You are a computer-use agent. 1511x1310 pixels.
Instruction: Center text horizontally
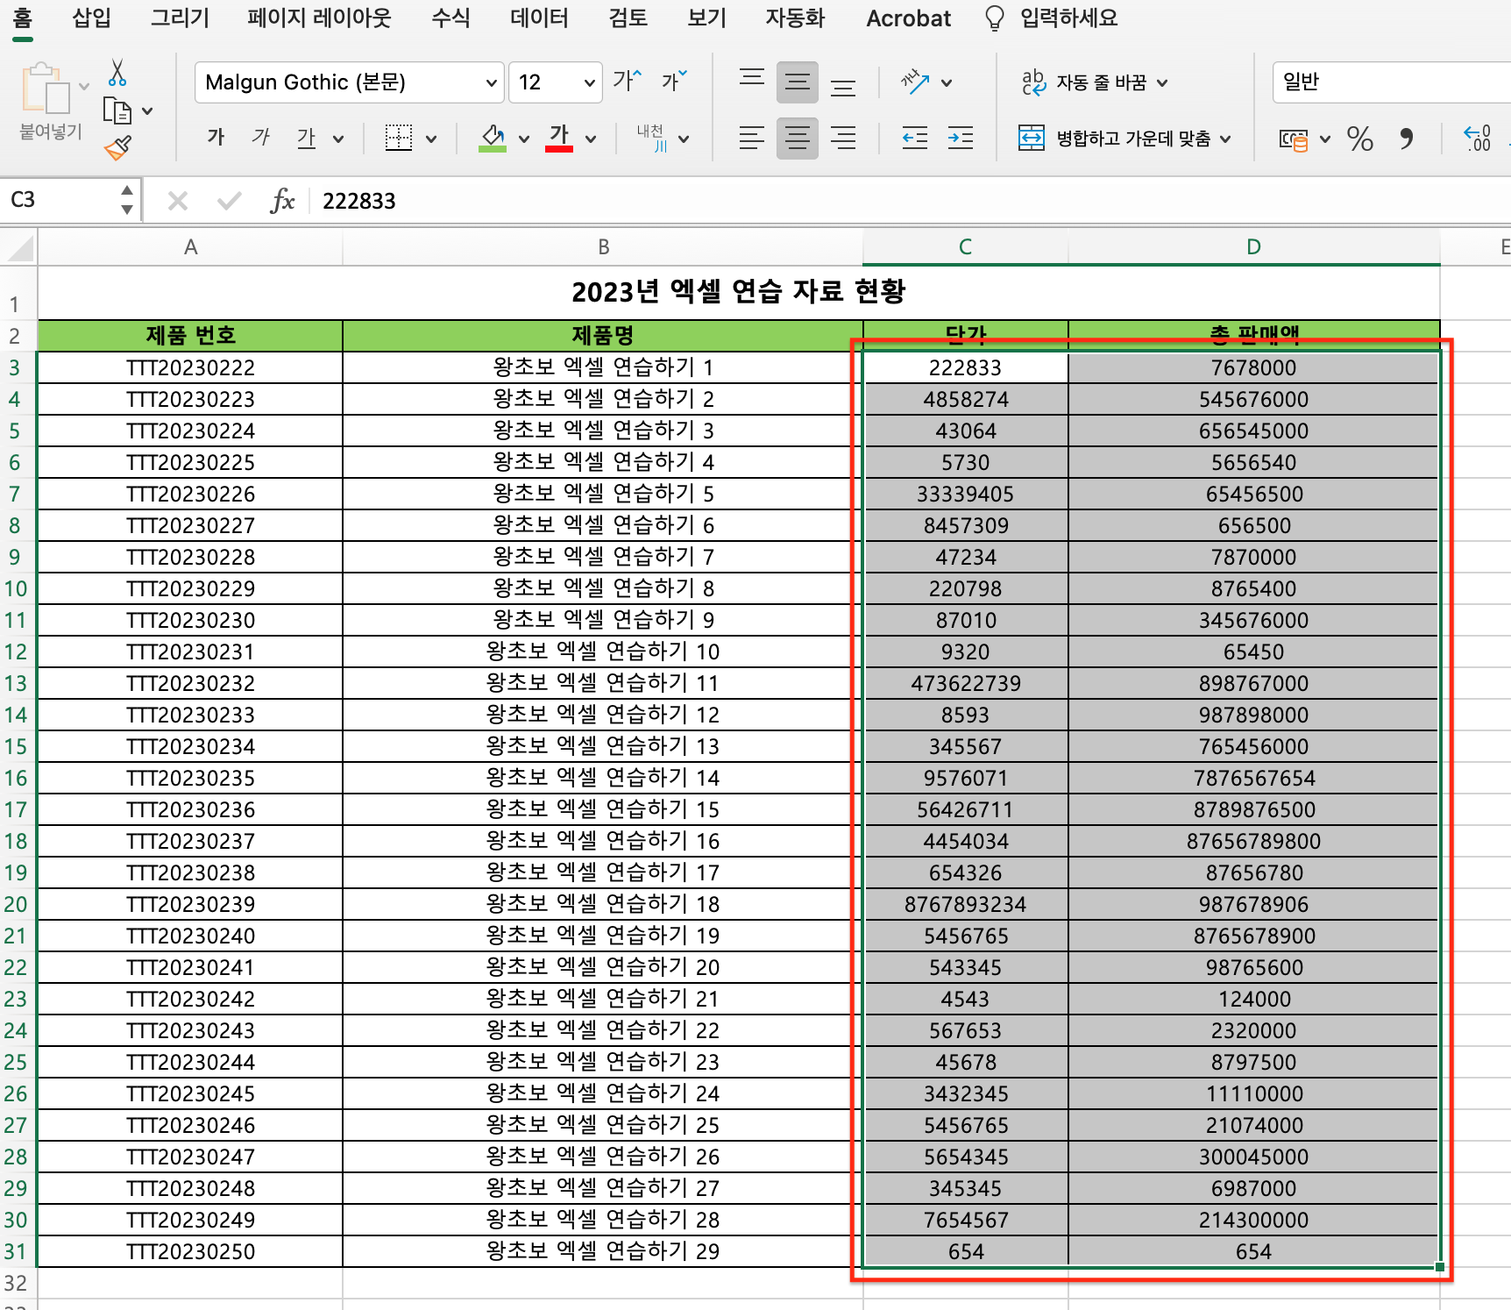(798, 139)
